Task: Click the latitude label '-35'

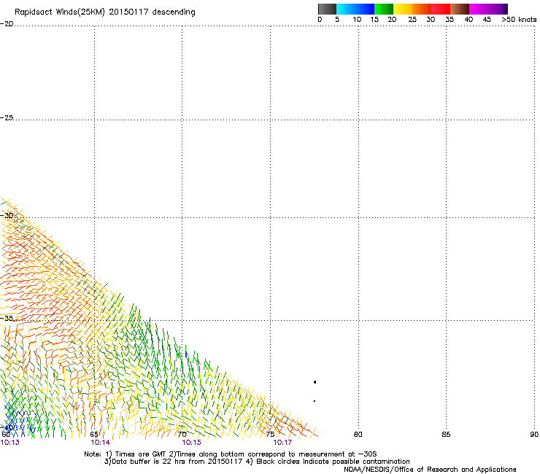Action: pyautogui.click(x=7, y=319)
